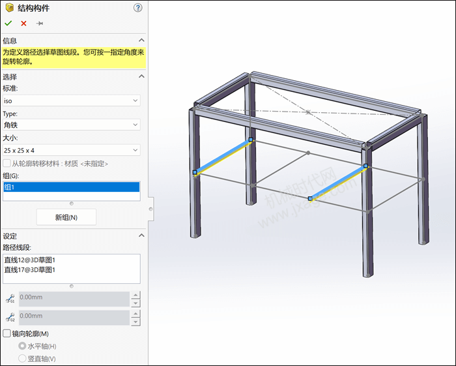Click the G1 gap icon
This screenshot has height=366, width=456.
pyautogui.click(x=10, y=299)
